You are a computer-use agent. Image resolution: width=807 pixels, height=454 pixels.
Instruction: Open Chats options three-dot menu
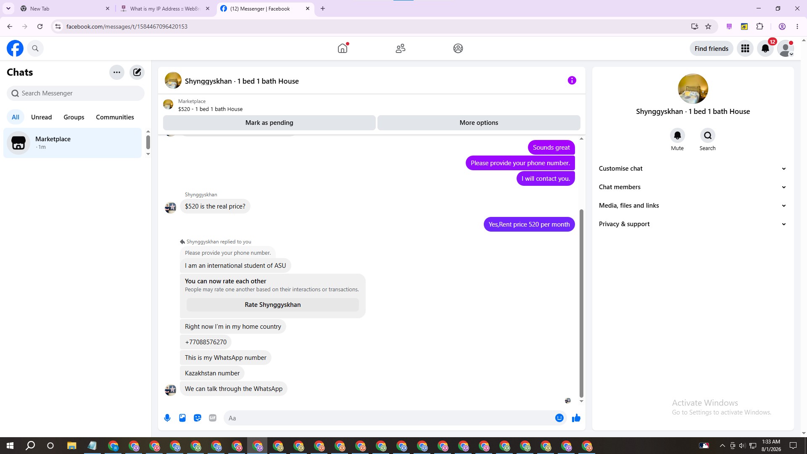coord(117,72)
